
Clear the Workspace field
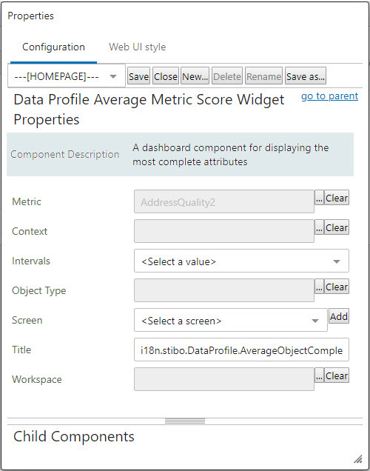click(x=337, y=375)
